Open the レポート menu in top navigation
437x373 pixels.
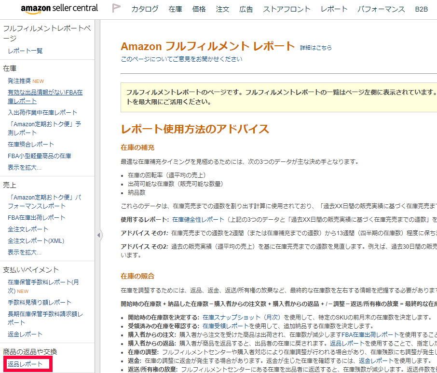coord(334,9)
